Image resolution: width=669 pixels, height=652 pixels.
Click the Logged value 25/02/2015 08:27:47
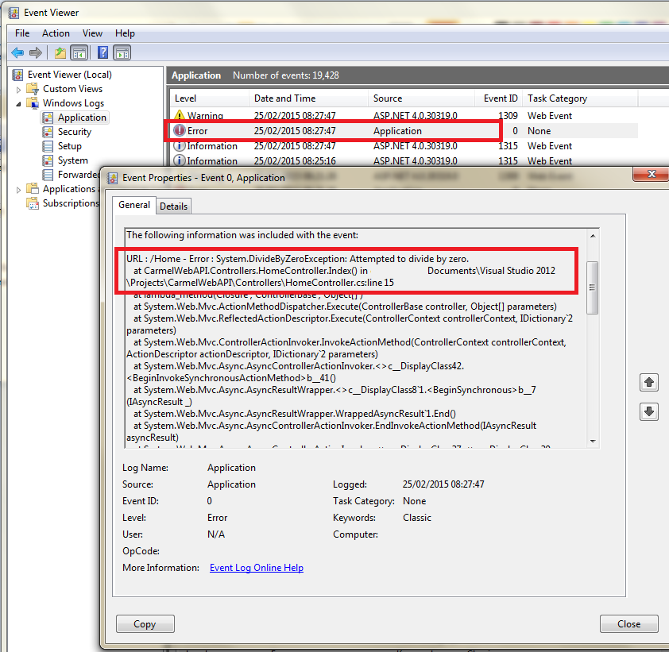[x=443, y=484]
